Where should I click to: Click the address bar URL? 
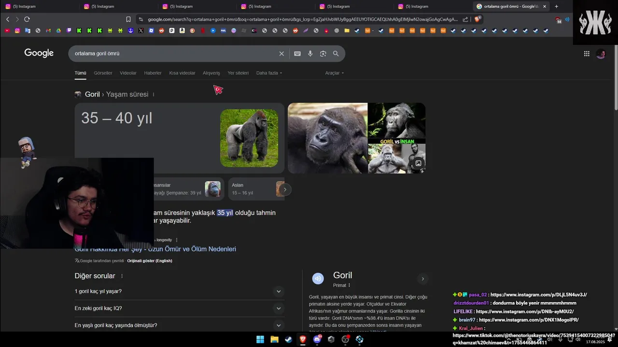point(302,19)
